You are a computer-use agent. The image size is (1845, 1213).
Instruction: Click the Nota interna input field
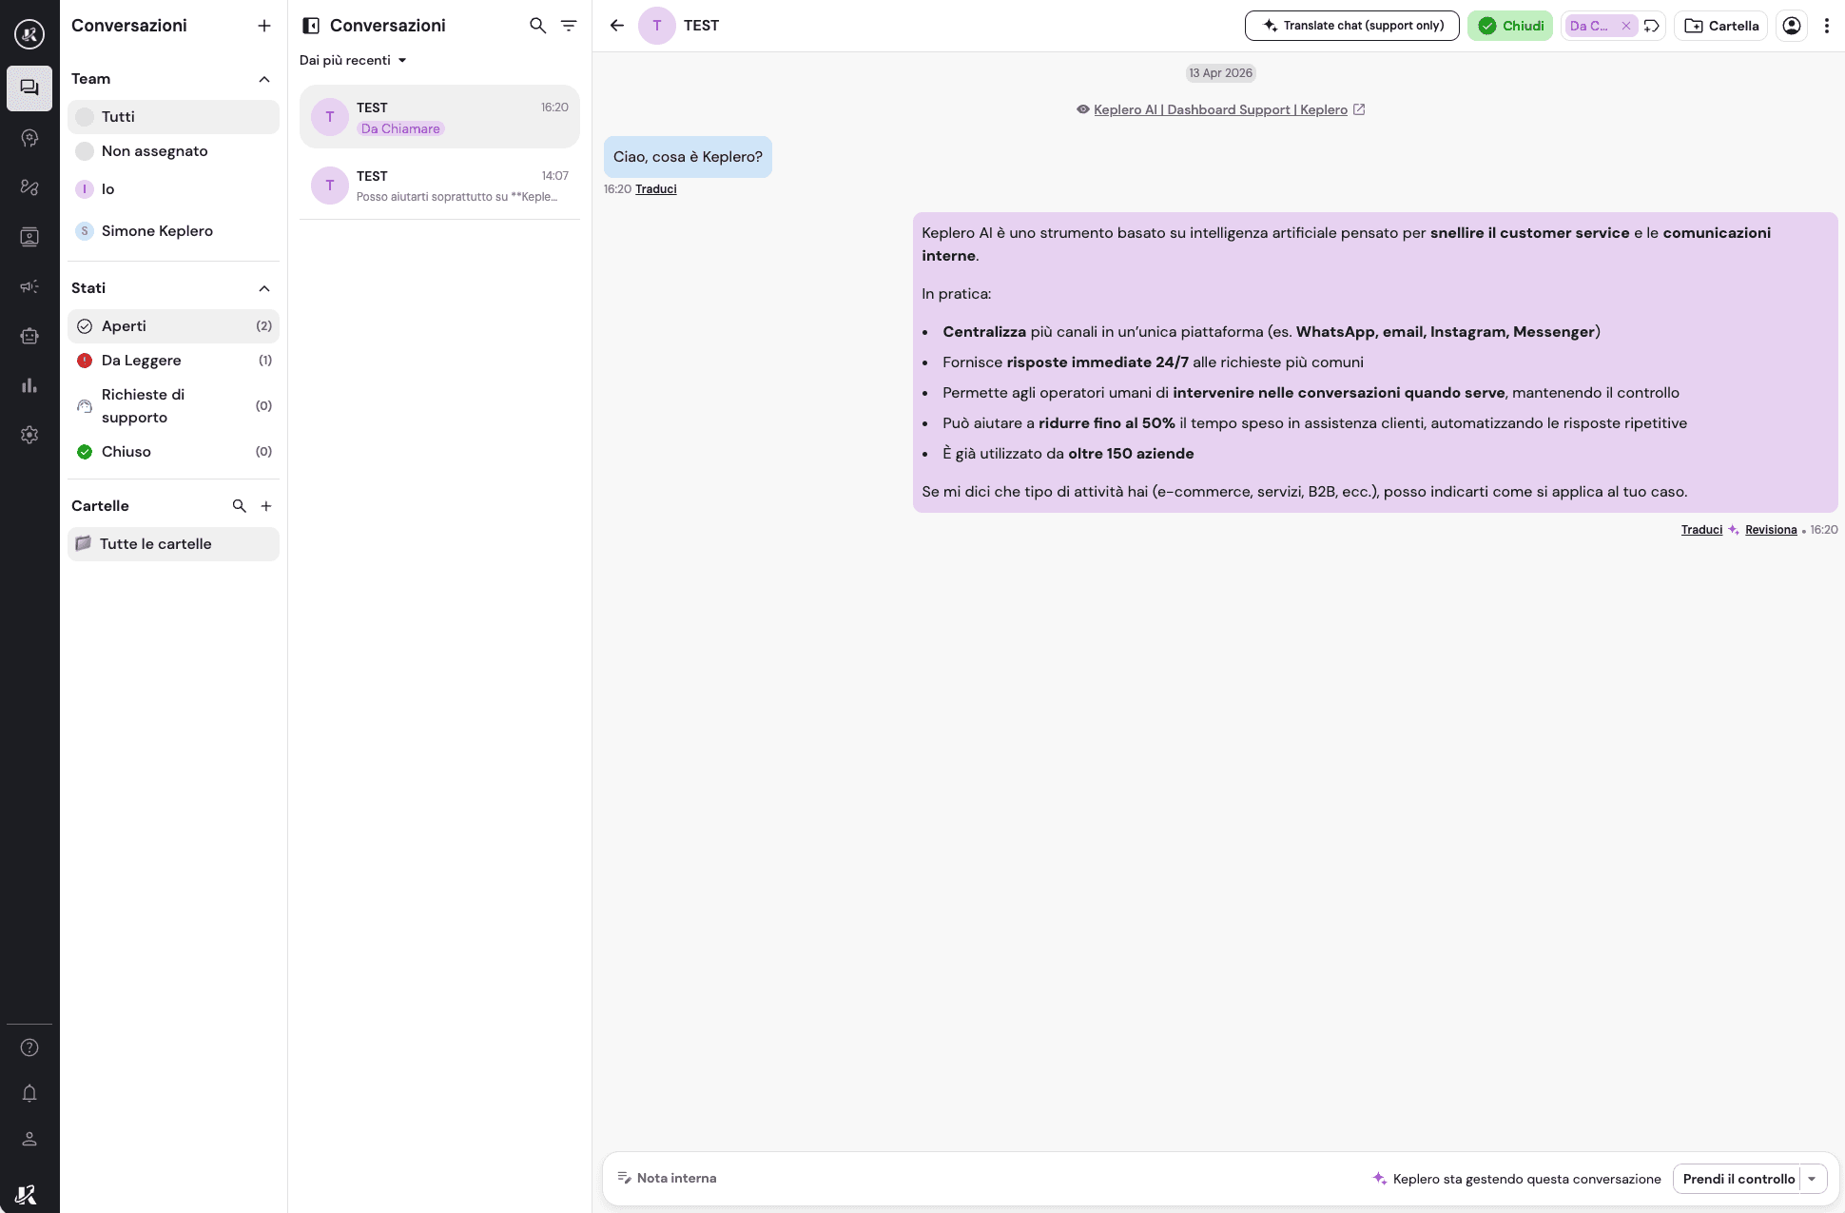click(677, 1178)
